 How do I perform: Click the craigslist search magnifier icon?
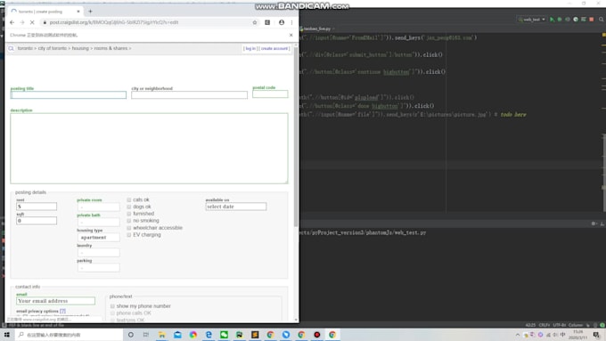click(12, 48)
